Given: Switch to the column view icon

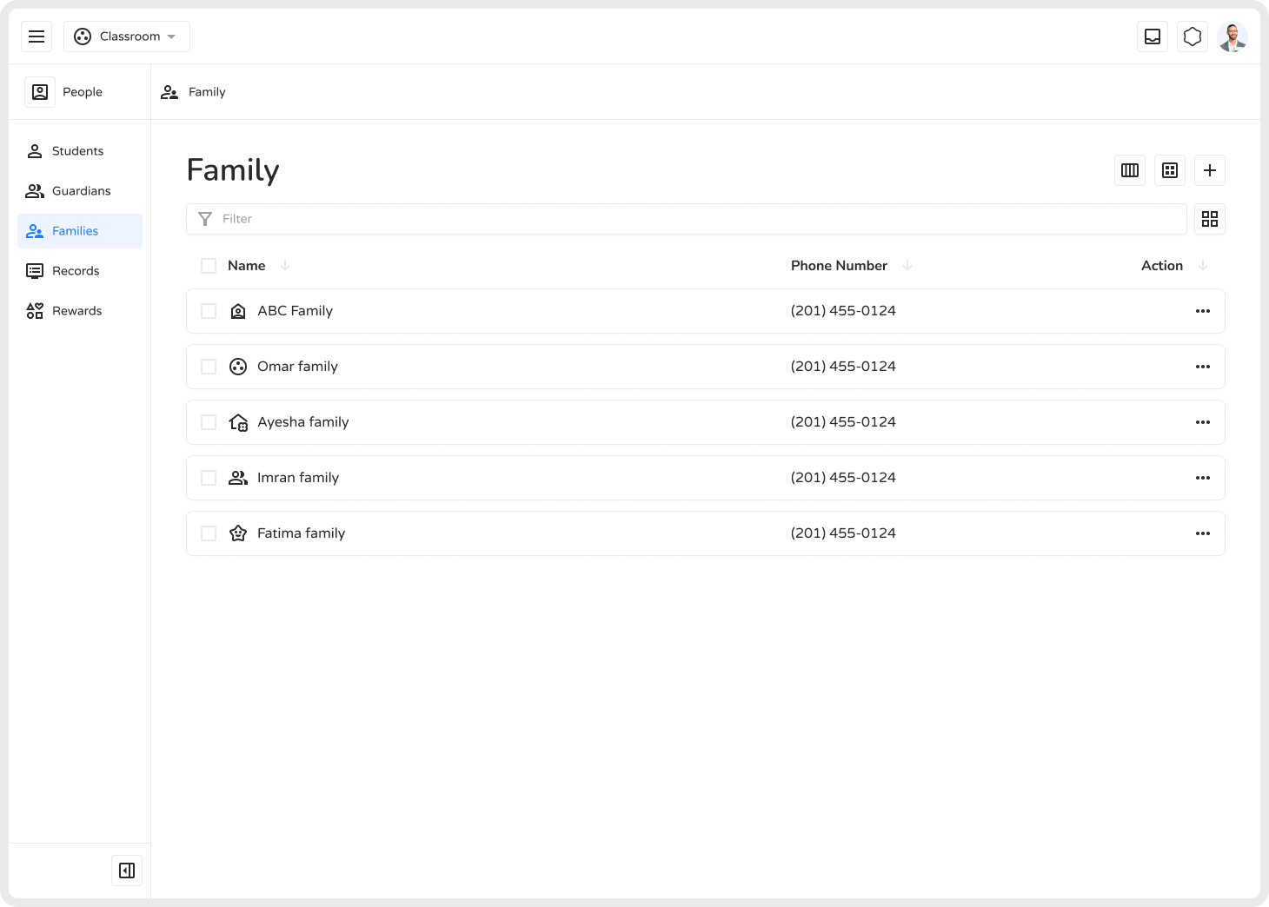Looking at the screenshot, I should click(1130, 170).
